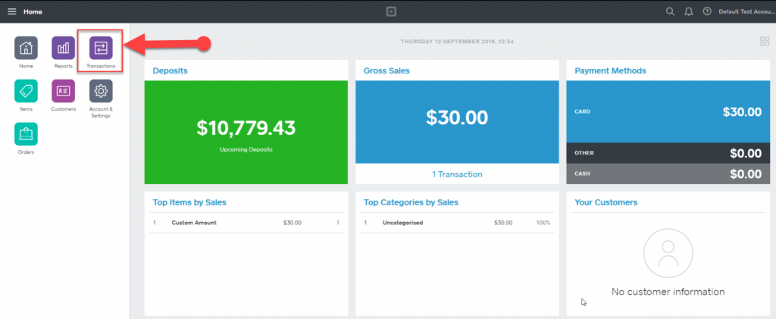Open the Orders bag icon
The height and width of the screenshot is (319, 776).
(26, 134)
